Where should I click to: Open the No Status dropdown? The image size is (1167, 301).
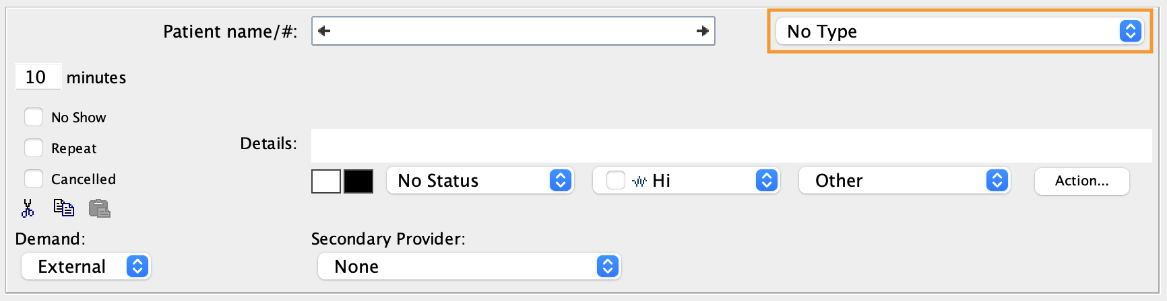(480, 180)
